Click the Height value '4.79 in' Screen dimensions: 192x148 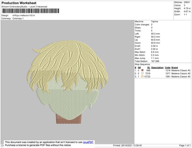point(187,8)
